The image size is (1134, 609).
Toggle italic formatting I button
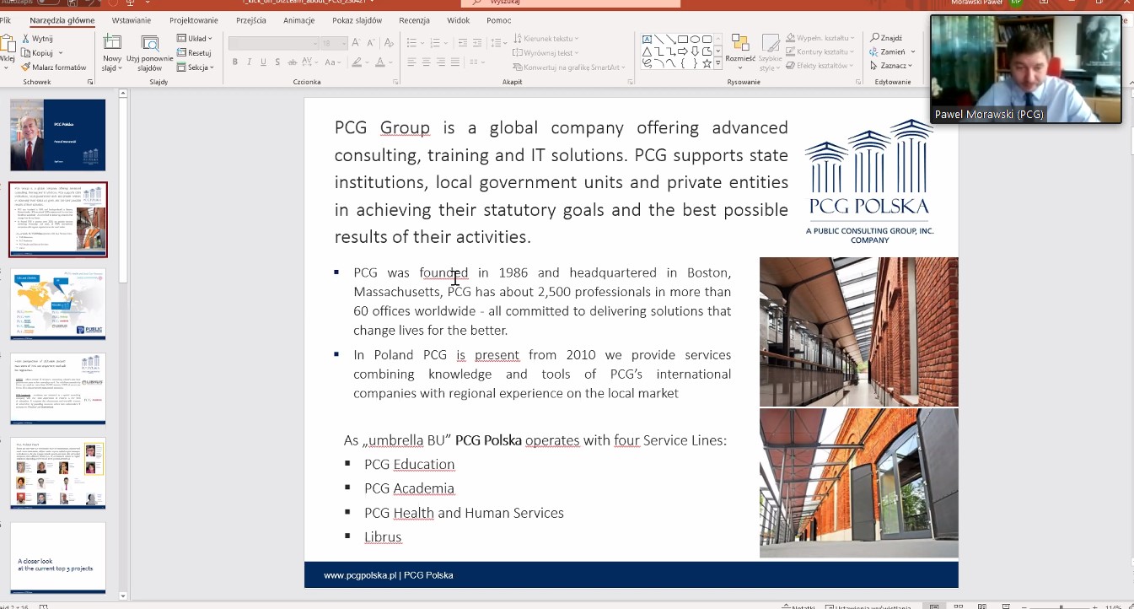point(249,62)
